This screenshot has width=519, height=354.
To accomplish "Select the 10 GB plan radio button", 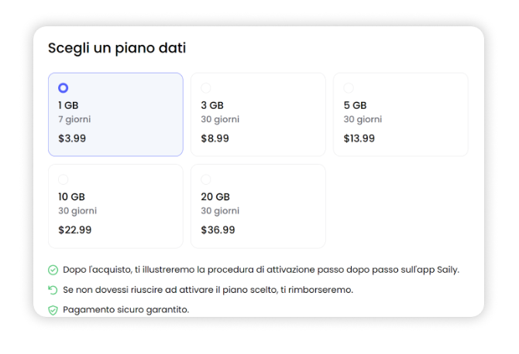I will 63,179.
